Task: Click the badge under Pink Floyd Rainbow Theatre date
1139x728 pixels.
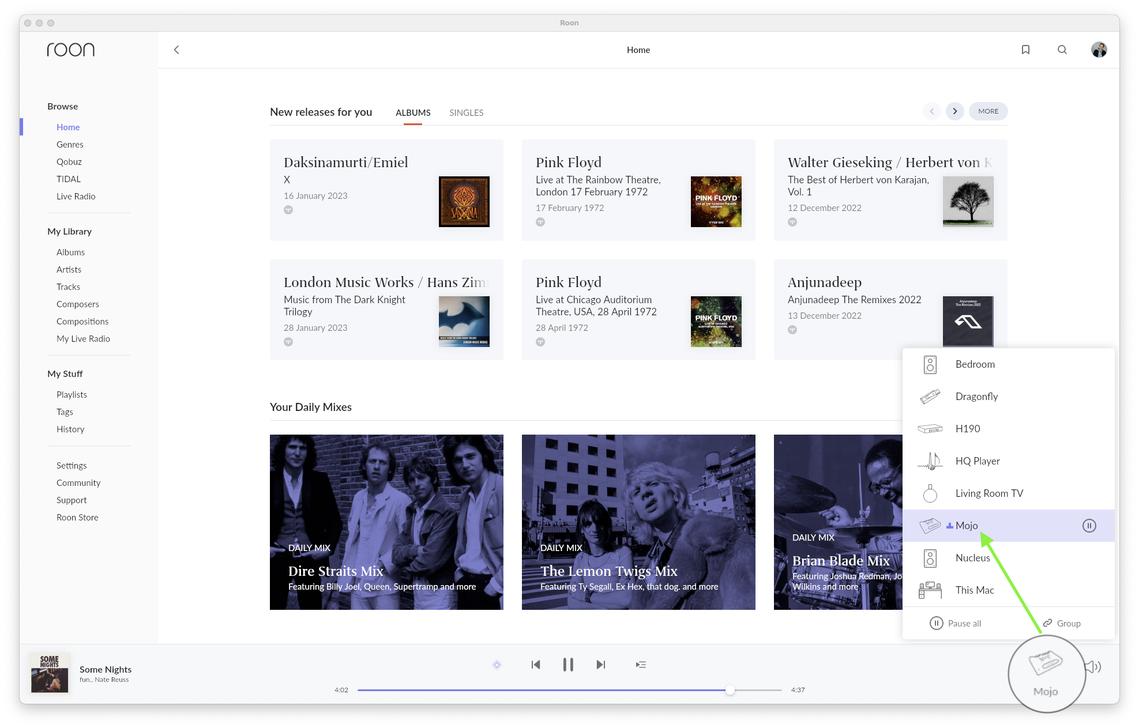Action: pyautogui.click(x=540, y=222)
